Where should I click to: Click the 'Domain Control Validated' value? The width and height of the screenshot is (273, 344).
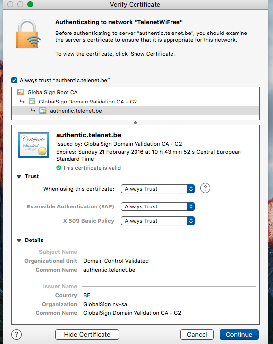[116, 261]
